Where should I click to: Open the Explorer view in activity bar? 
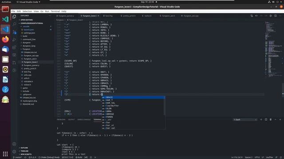(14, 17)
